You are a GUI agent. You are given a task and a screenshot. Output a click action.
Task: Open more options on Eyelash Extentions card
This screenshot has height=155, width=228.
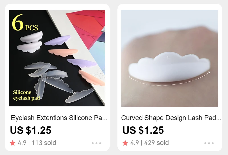point(96,143)
